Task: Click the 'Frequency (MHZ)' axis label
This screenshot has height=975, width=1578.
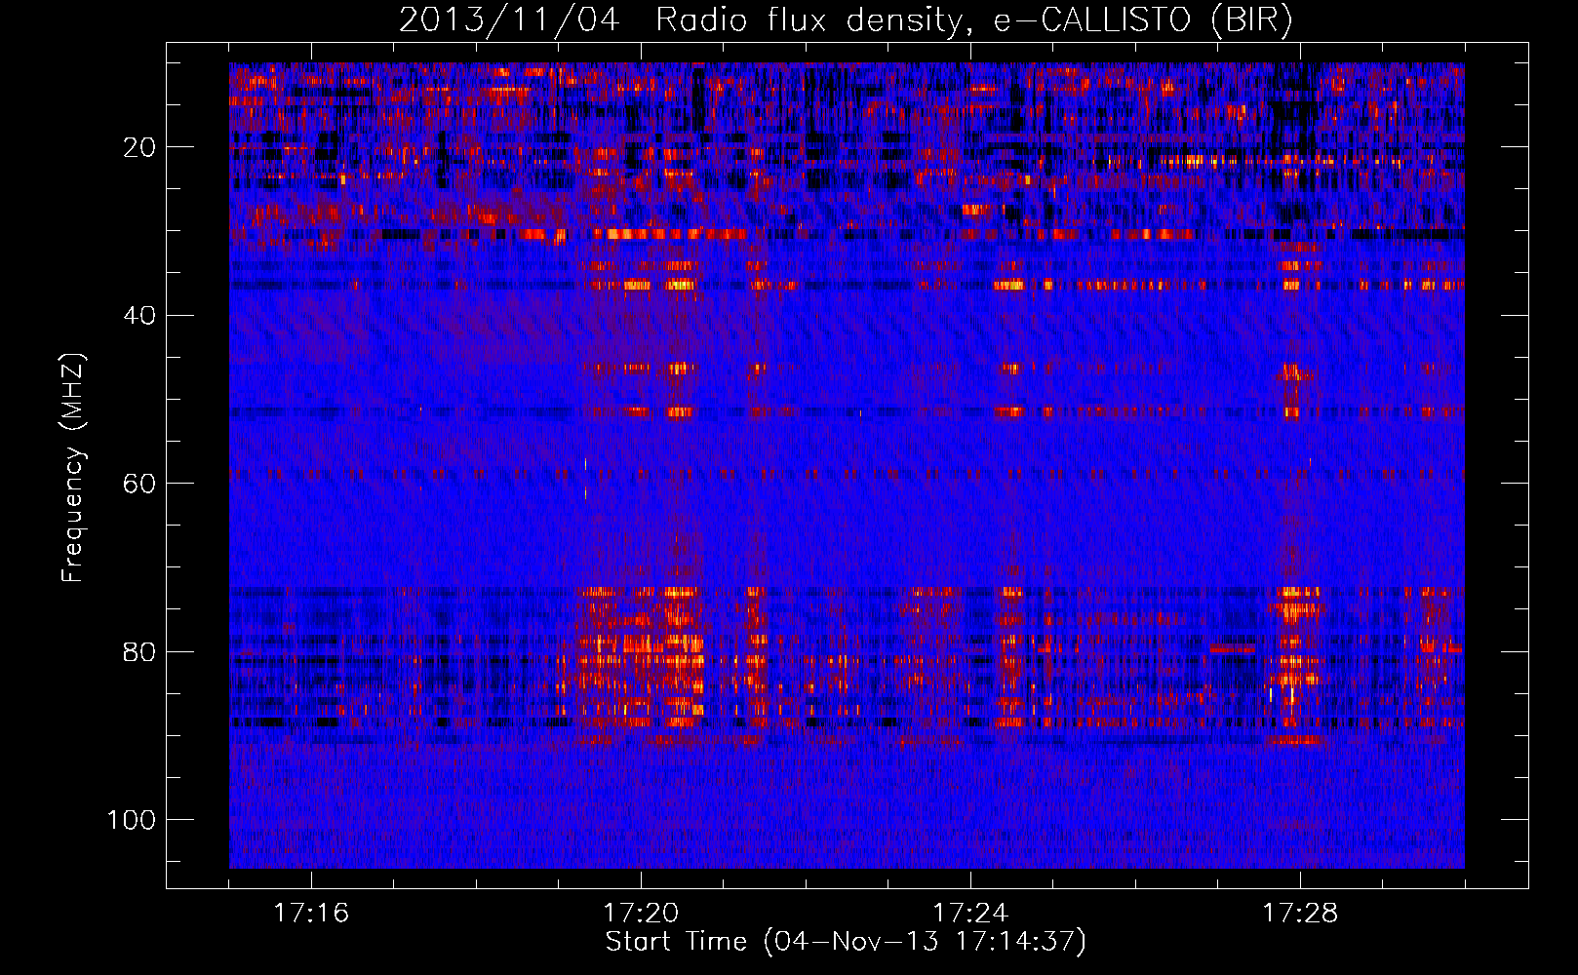Action: [73, 468]
